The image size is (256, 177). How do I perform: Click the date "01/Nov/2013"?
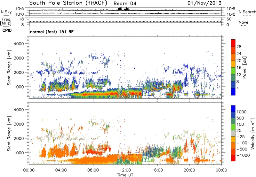[204, 3]
